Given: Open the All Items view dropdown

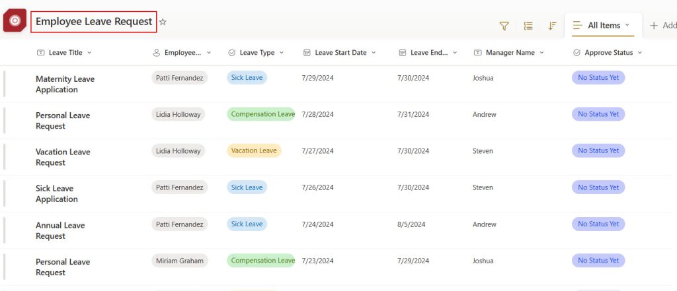Looking at the screenshot, I should click(x=603, y=26).
